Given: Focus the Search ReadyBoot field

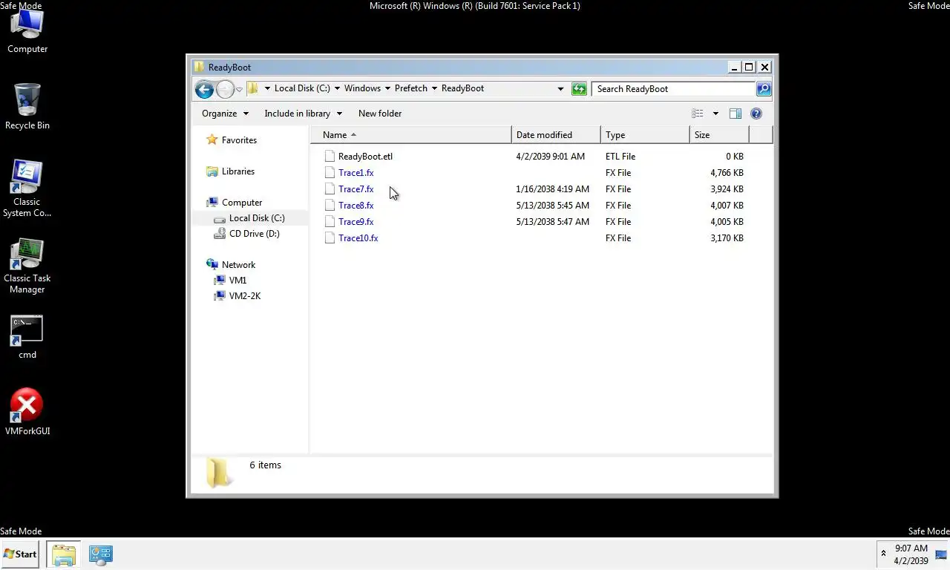Looking at the screenshot, I should [x=673, y=89].
